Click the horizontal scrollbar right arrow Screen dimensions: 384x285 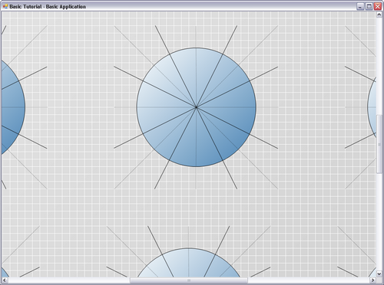pos(373,280)
